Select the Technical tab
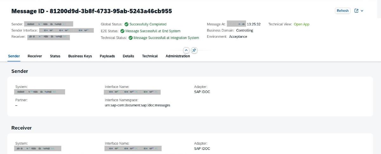The width and height of the screenshot is (381, 154). [x=150, y=56]
